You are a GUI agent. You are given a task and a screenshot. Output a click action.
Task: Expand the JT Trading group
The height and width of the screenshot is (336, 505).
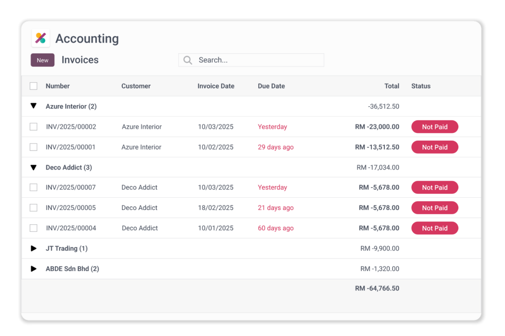(x=34, y=248)
